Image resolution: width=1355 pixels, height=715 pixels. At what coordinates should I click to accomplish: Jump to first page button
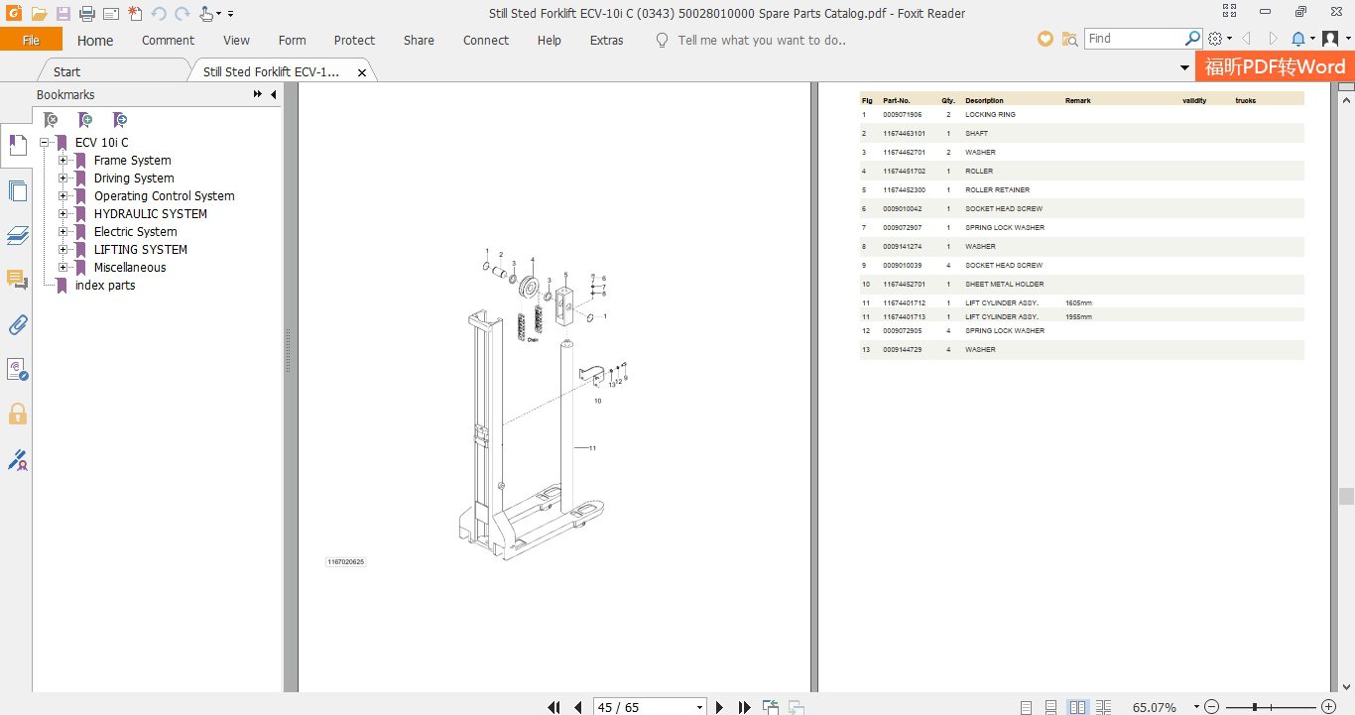(554, 707)
